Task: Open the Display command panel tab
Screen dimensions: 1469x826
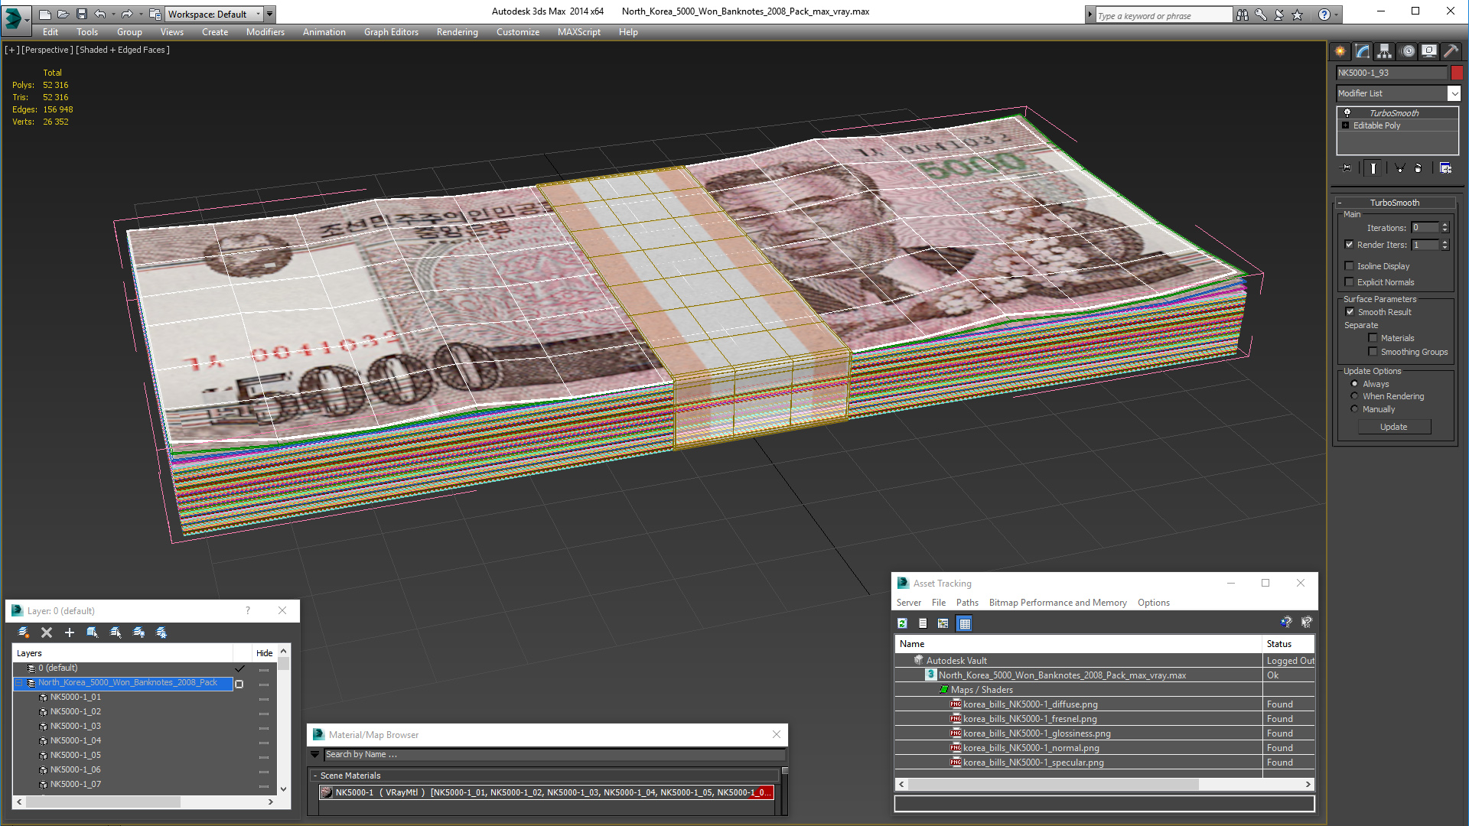Action: click(1429, 51)
